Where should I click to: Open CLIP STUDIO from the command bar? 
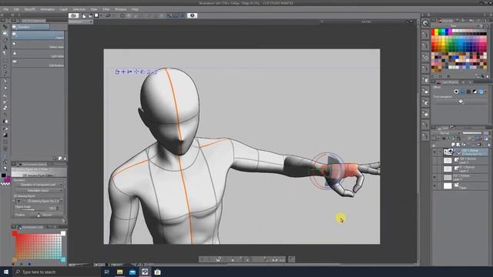point(74,15)
